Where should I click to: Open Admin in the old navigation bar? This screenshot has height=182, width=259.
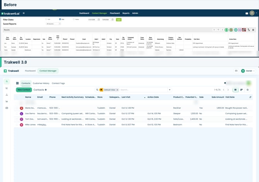pyautogui.click(x=135, y=13)
